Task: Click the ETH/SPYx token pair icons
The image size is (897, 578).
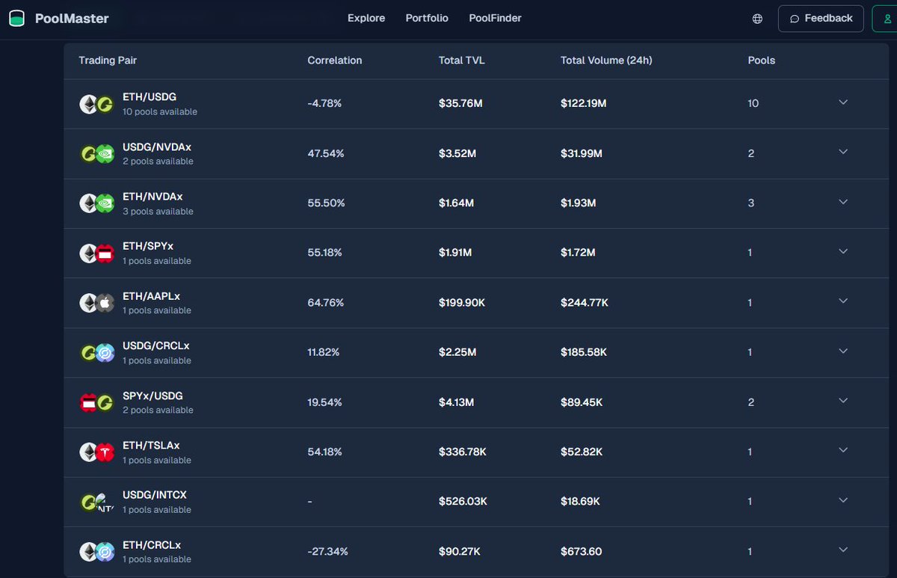Action: (97, 253)
